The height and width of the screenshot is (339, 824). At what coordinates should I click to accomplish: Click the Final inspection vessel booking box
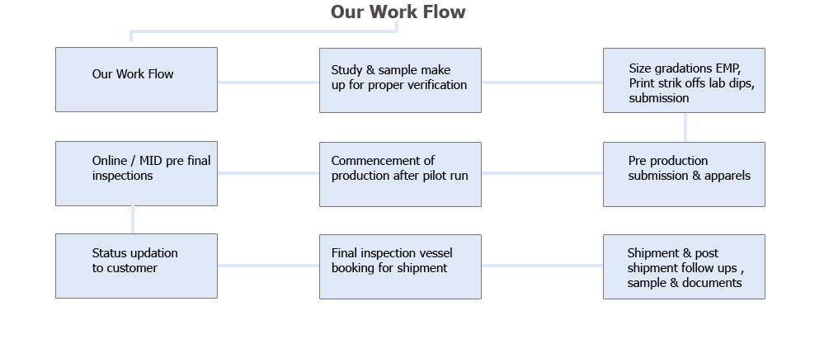point(400,266)
